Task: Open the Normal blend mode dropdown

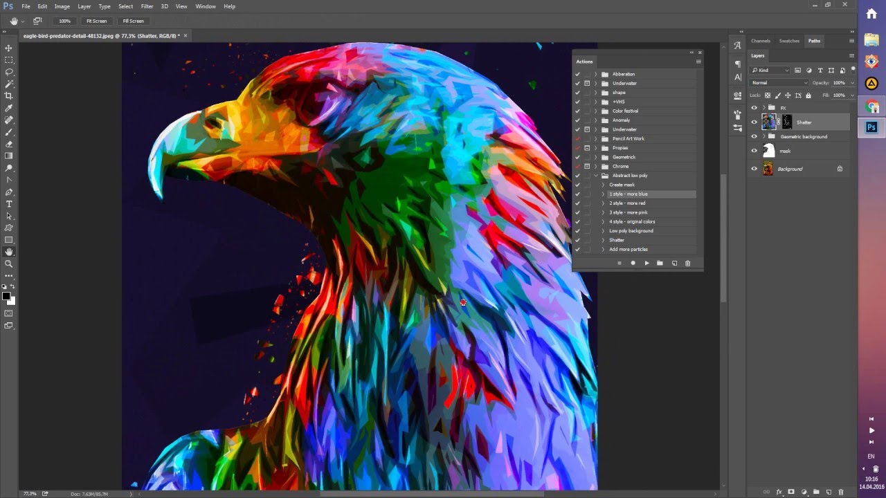Action: [779, 82]
